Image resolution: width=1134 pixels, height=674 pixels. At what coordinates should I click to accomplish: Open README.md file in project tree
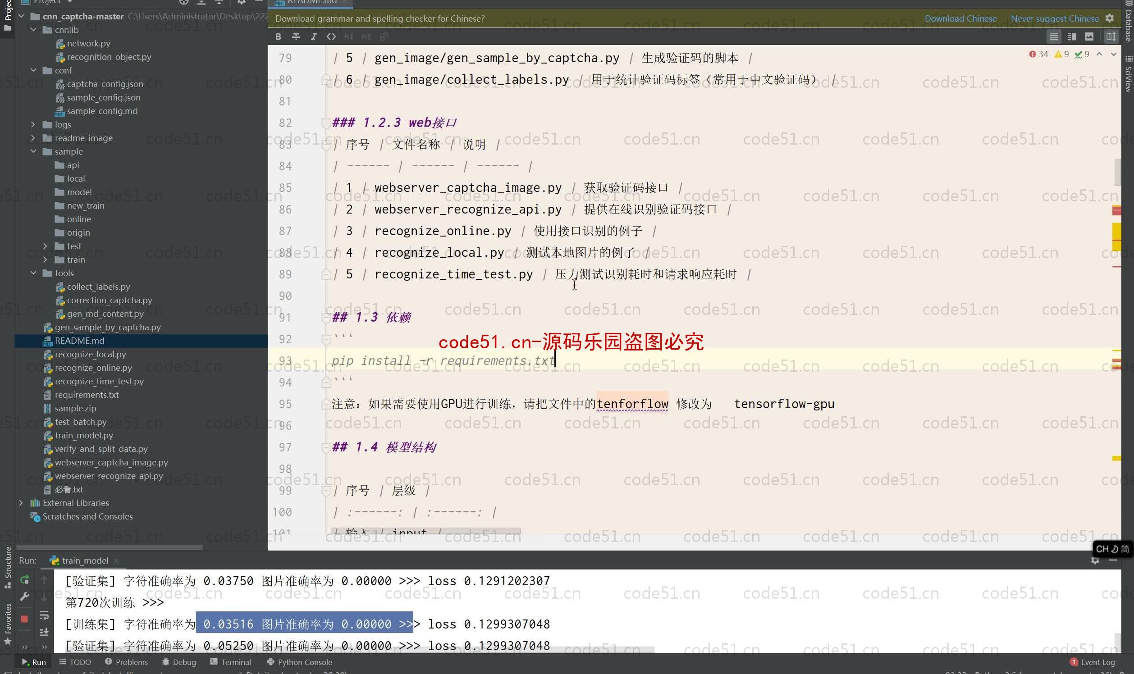point(79,340)
